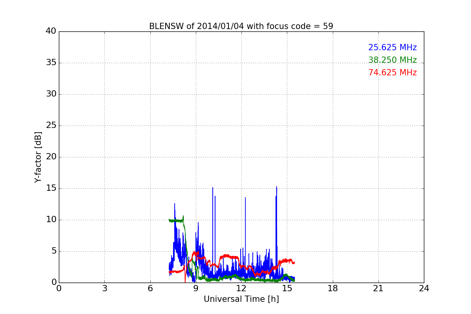Click the x-axis tick label 3
Screen dimensions: 471x314
click(x=104, y=288)
